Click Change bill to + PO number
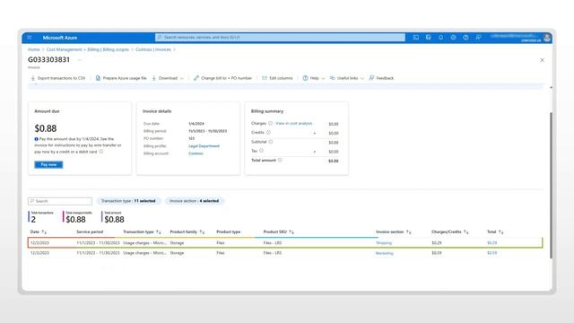This screenshot has height=323, width=574. [x=222, y=78]
